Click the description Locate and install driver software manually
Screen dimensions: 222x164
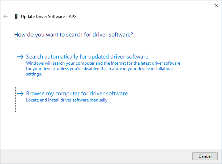[x=67, y=100]
